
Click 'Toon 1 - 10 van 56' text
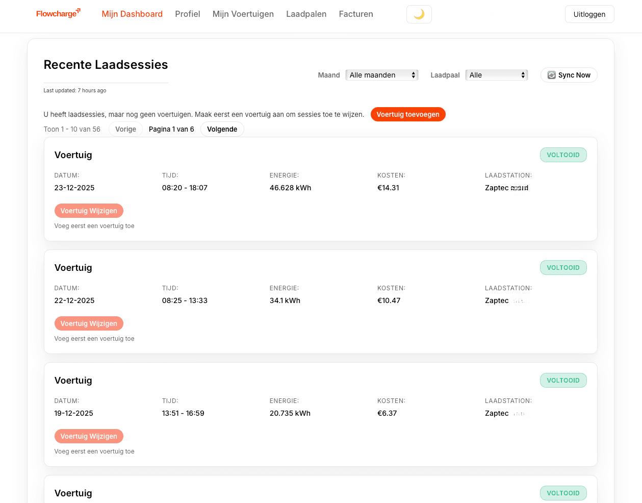click(x=72, y=129)
